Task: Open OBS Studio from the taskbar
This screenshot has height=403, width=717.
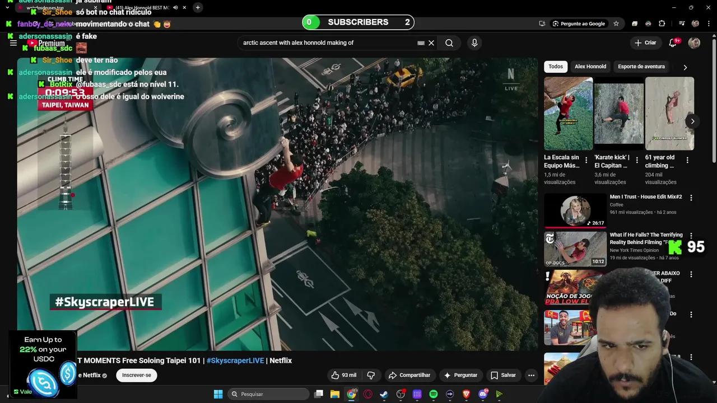Action: pos(401,394)
